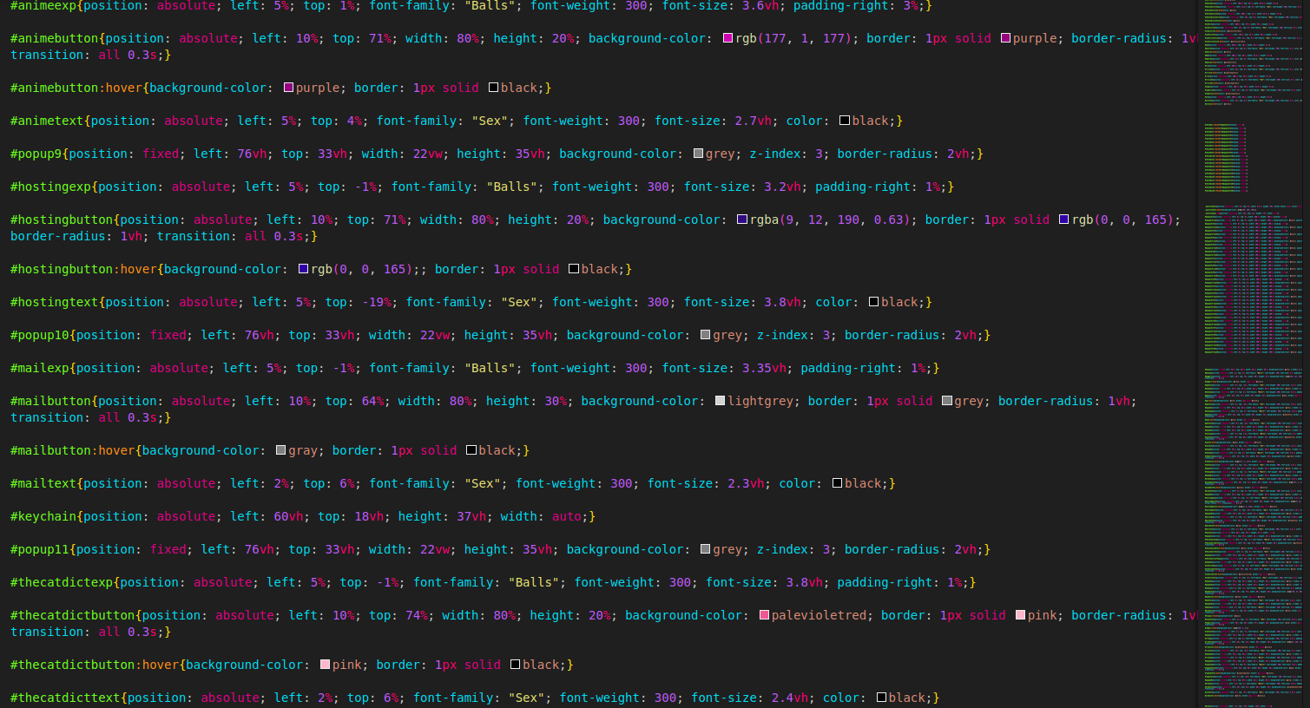The image size is (1310, 708).
Task: Click the black swatch in #animetext color property
Action: click(x=843, y=121)
